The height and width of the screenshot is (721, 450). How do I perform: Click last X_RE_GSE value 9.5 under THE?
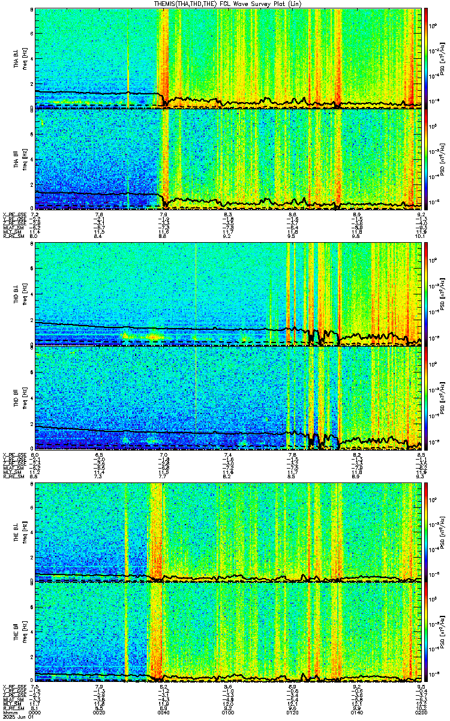click(421, 686)
